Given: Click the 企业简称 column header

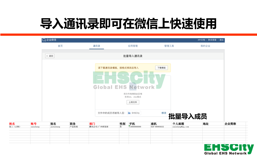Looking at the screenshot, I should (230, 124).
